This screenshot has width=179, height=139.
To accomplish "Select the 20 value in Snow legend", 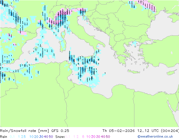I will point(93,137).
